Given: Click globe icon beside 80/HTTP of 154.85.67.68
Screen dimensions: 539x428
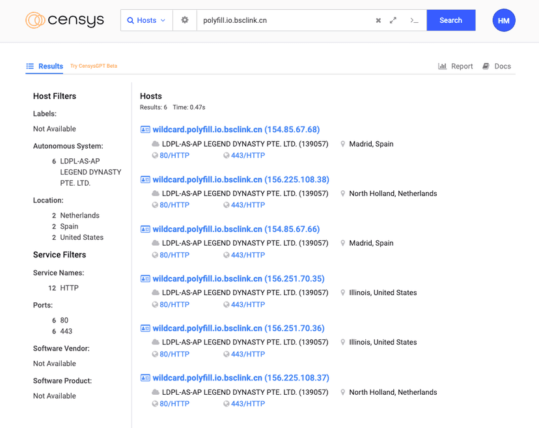Looking at the screenshot, I should (x=155, y=156).
